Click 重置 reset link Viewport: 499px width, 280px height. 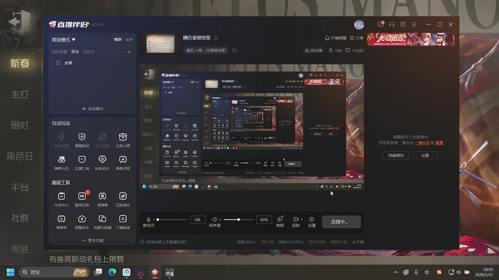[439, 143]
